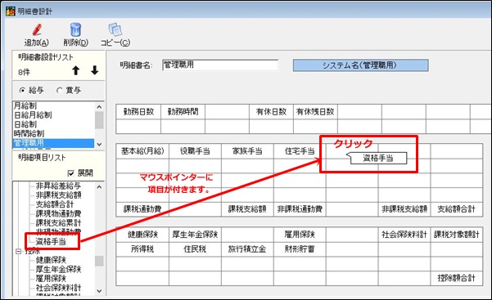Click the 役職手当 cell in the grid
The image size is (492, 300).
[x=195, y=151]
